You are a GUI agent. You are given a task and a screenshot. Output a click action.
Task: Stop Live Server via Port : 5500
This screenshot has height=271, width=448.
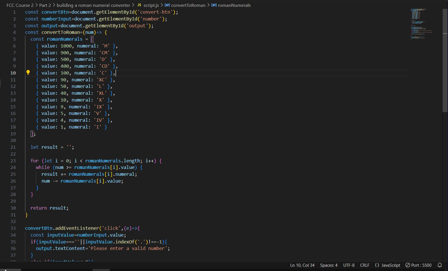421,265
